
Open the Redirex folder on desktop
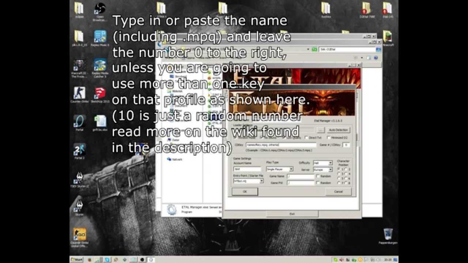[x=325, y=10]
